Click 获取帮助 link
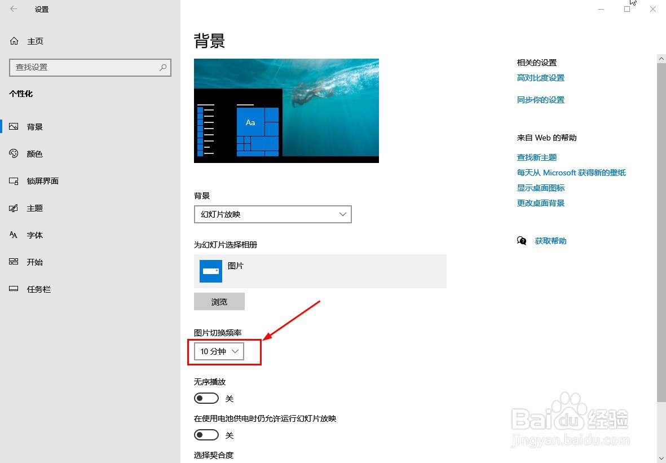Image resolution: width=666 pixels, height=463 pixels. click(550, 241)
